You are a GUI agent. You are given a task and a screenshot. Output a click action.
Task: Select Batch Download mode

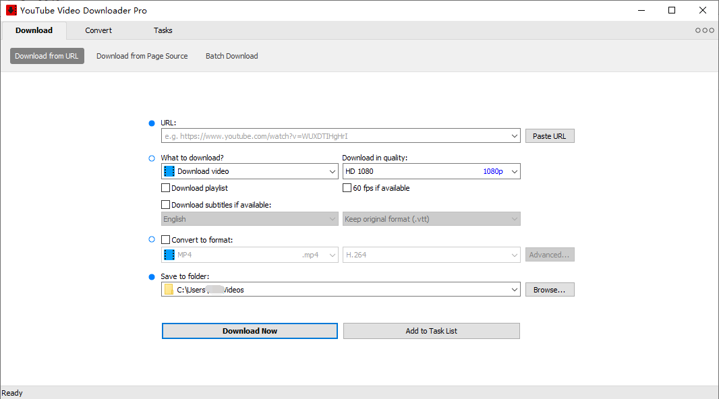[231, 56]
